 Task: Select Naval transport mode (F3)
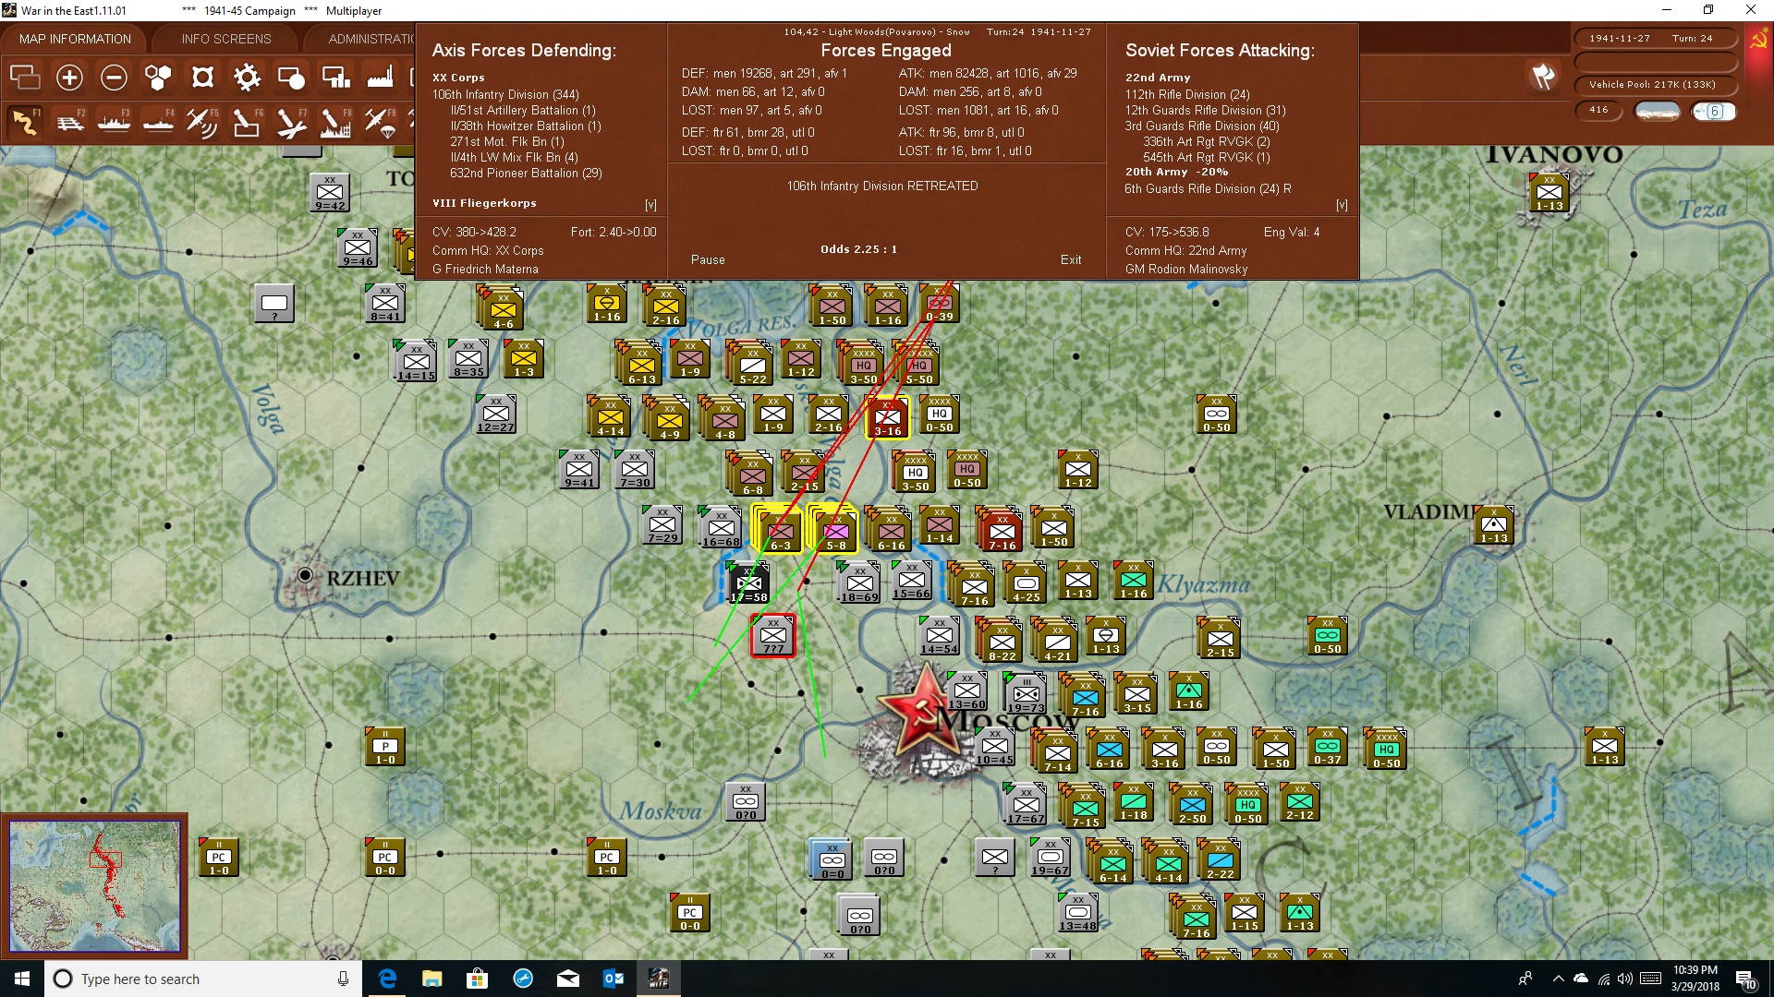[x=114, y=122]
